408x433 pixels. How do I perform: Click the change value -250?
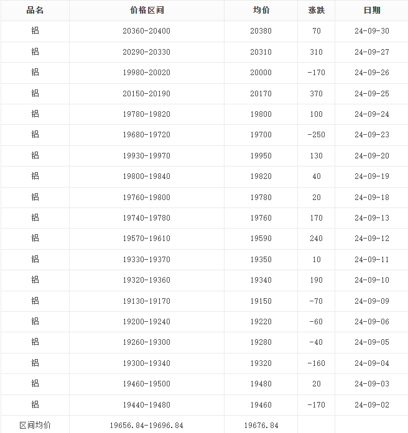point(316,135)
